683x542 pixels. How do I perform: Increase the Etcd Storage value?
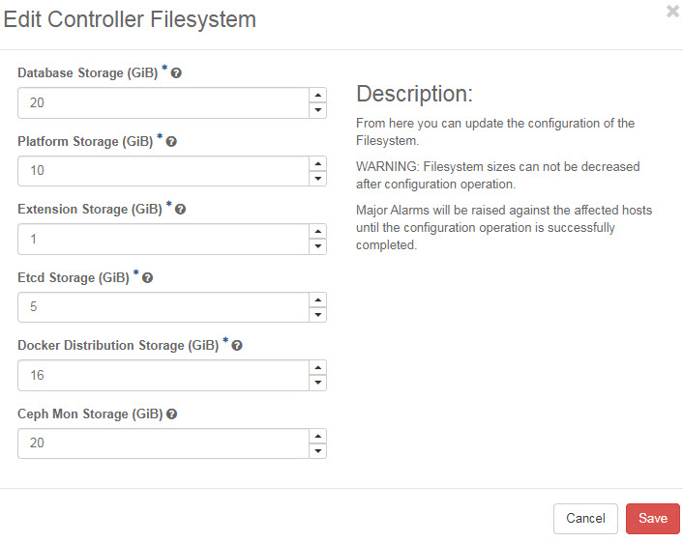[317, 300]
